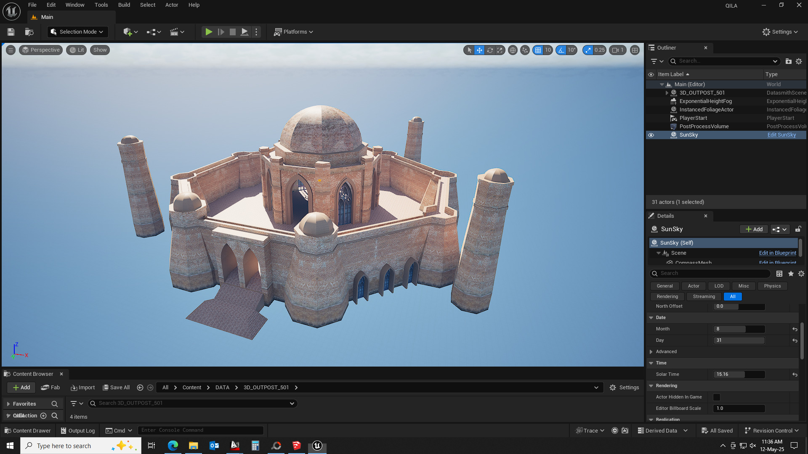Open play options three-dot menu
This screenshot has height=454, width=808.
tap(256, 32)
